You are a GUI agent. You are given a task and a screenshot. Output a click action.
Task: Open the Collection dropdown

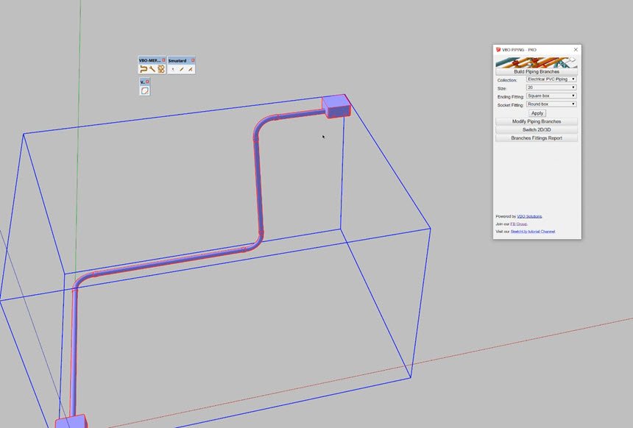[x=551, y=79]
